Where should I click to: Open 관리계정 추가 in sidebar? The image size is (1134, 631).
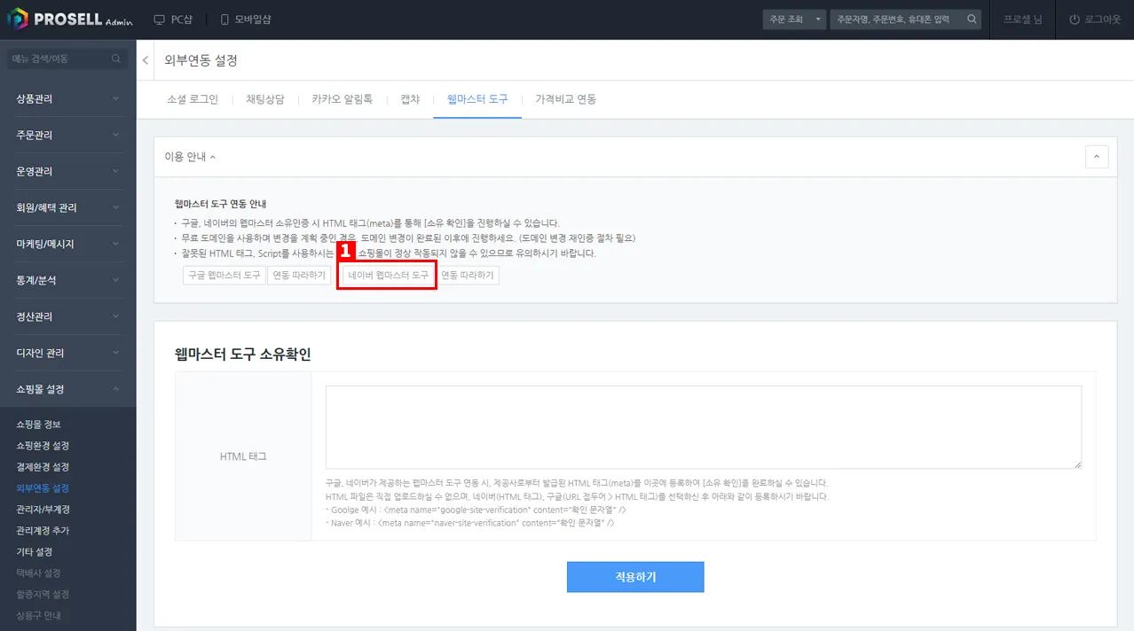coord(43,531)
